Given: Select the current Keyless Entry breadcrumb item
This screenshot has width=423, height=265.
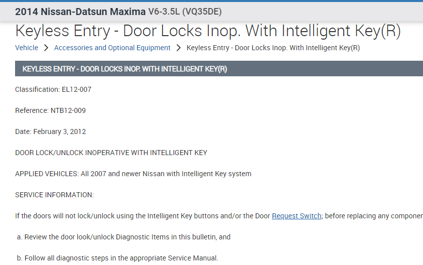Looking at the screenshot, I should coord(273,48).
